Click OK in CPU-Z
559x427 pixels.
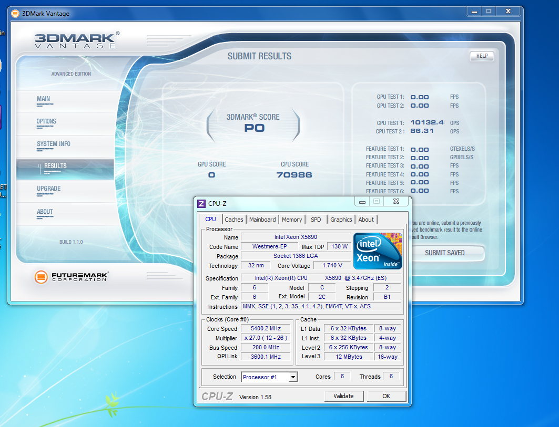(x=387, y=396)
